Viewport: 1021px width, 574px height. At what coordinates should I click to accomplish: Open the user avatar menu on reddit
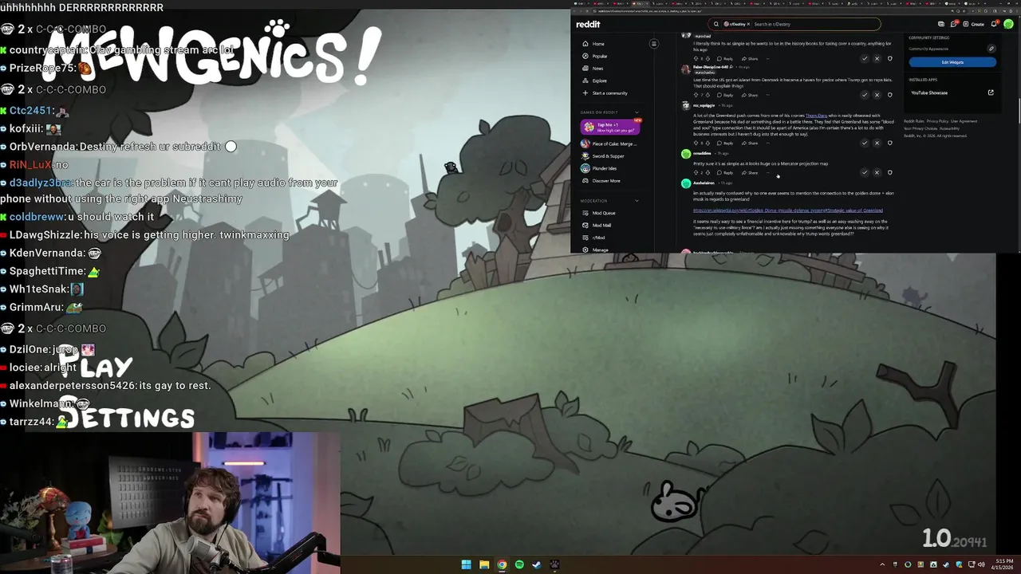click(x=1008, y=24)
